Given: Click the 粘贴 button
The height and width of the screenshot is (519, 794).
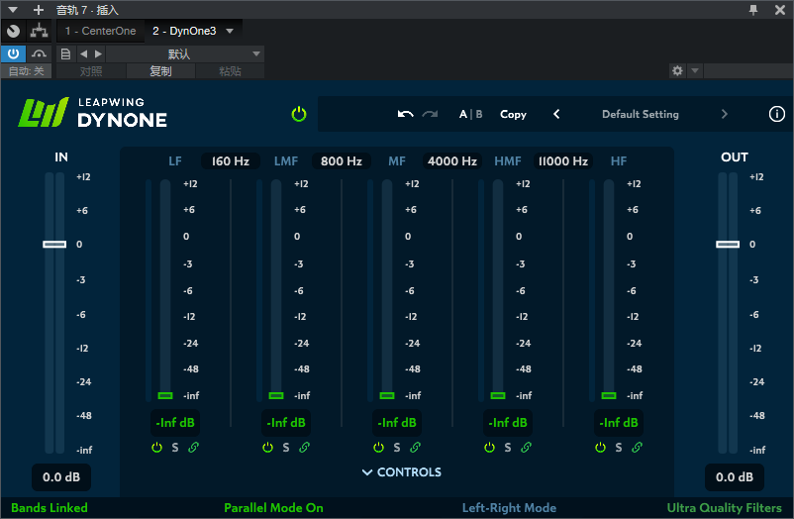Looking at the screenshot, I should pyautogui.click(x=230, y=71).
